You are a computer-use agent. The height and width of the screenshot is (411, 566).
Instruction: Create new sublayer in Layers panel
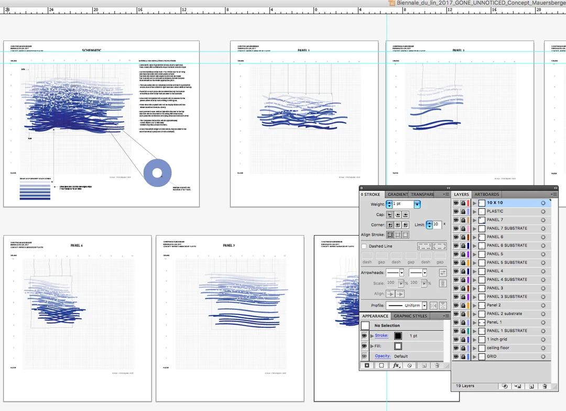(518, 386)
